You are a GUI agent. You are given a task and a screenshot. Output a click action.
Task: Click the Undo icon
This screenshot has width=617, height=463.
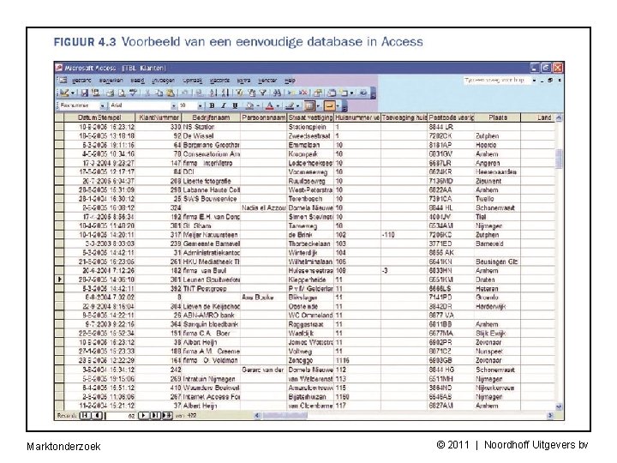[183, 93]
